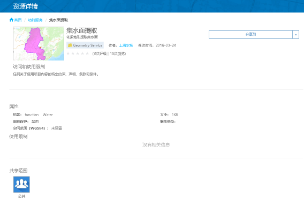Click the 使用限制 section heading
304x202 pixels.
tap(18, 136)
